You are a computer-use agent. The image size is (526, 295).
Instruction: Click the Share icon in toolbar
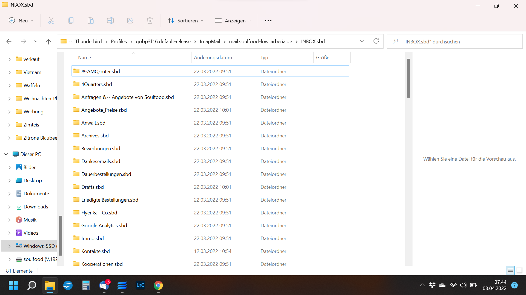pos(130,20)
